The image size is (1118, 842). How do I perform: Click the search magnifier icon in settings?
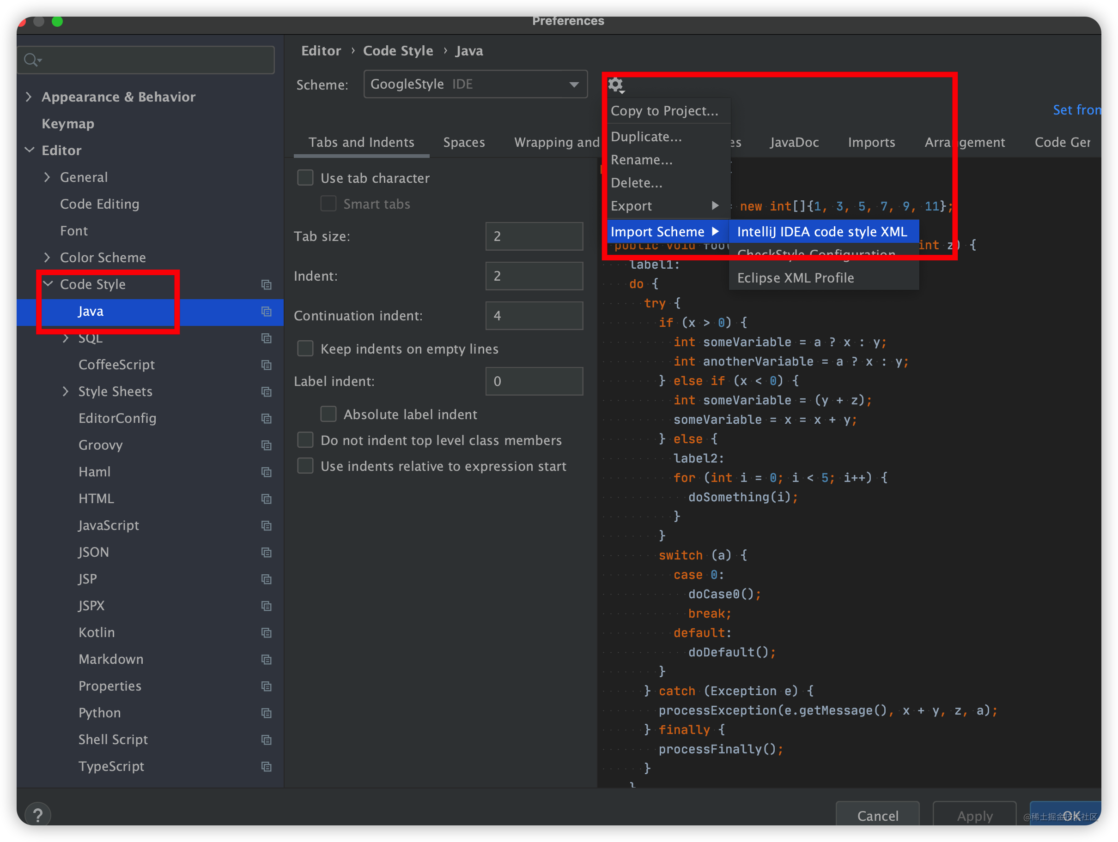(x=32, y=60)
